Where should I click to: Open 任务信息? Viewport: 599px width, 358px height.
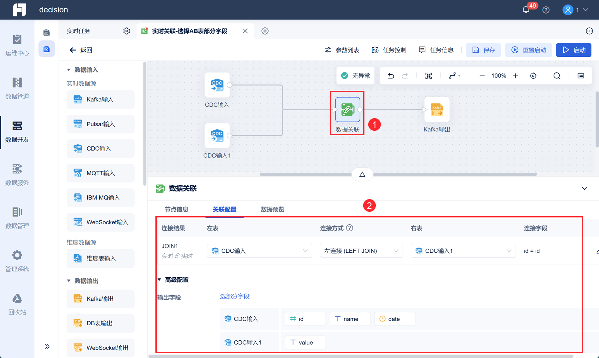coord(436,50)
